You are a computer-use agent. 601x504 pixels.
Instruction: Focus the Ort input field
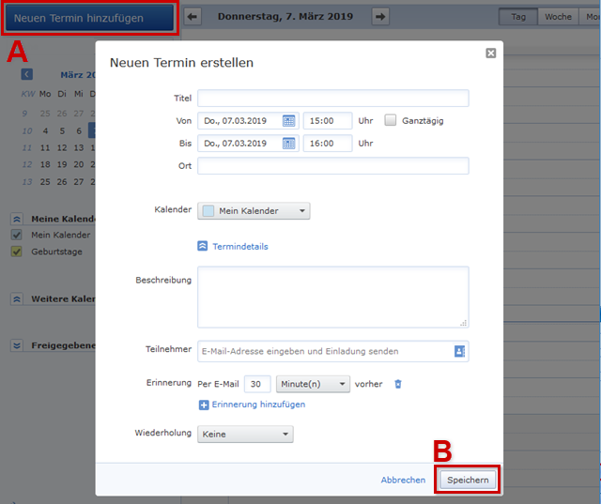click(x=333, y=166)
